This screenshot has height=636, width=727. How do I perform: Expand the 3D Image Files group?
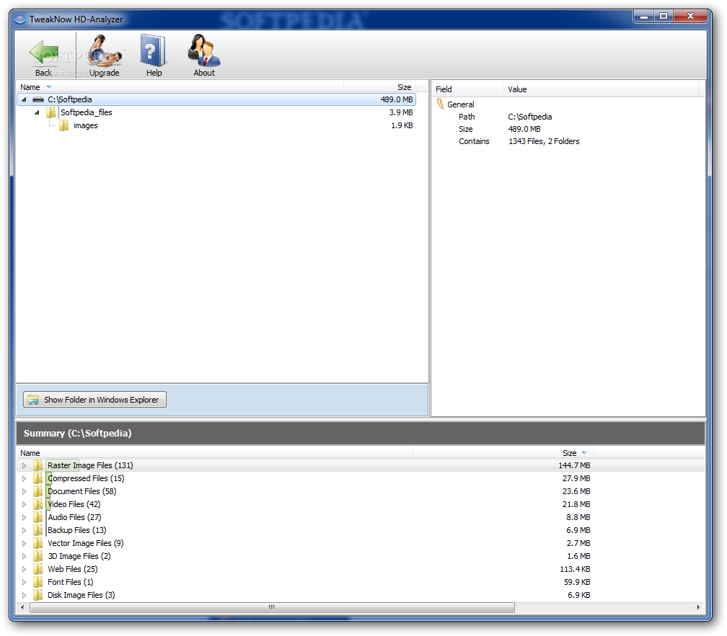coord(24,556)
